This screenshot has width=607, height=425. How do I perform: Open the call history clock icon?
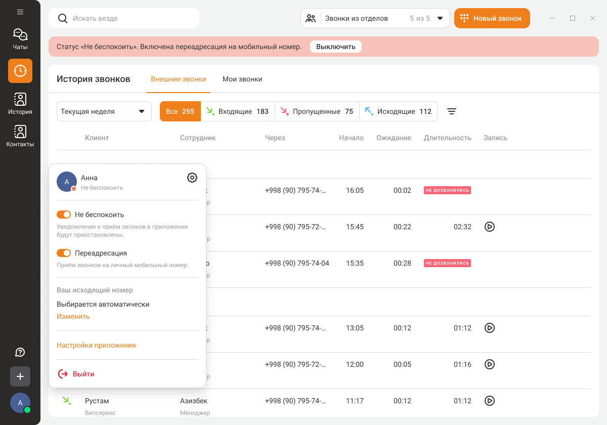(x=20, y=71)
